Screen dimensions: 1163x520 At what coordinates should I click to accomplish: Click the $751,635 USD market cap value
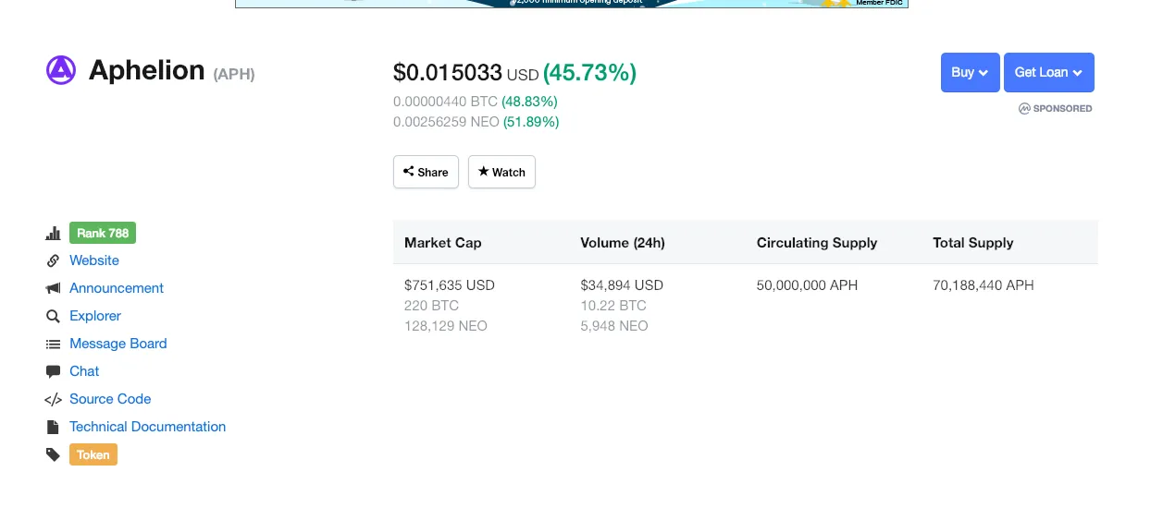450,285
